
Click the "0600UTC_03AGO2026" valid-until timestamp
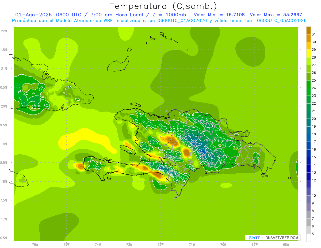coord(282,21)
